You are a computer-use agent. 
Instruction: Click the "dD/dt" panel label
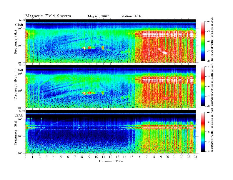coord(19,70)
